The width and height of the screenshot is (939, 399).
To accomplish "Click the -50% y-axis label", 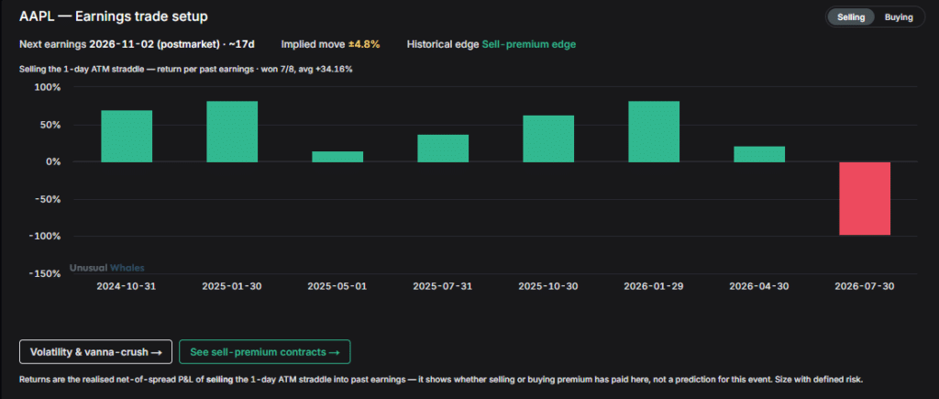I will click(48, 200).
